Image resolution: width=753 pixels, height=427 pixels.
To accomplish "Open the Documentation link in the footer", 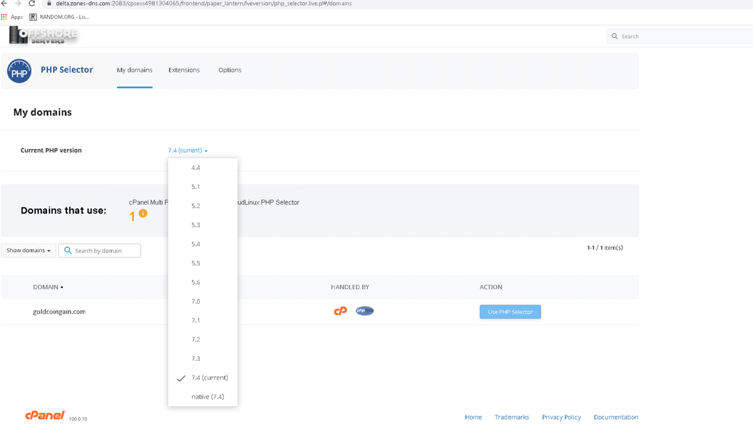I will [616, 417].
